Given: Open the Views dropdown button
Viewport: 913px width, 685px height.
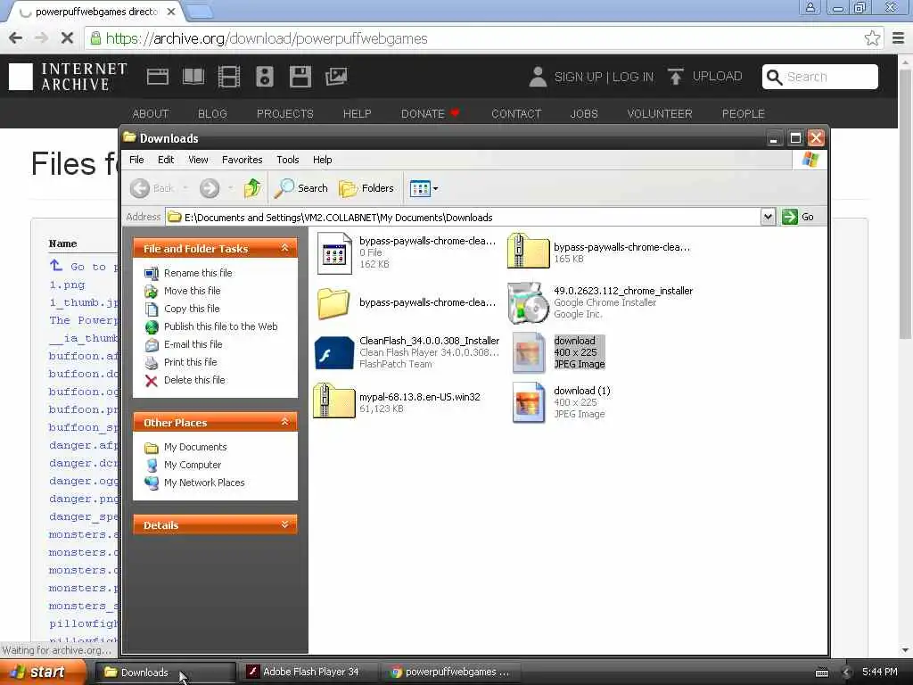Looking at the screenshot, I should [424, 188].
